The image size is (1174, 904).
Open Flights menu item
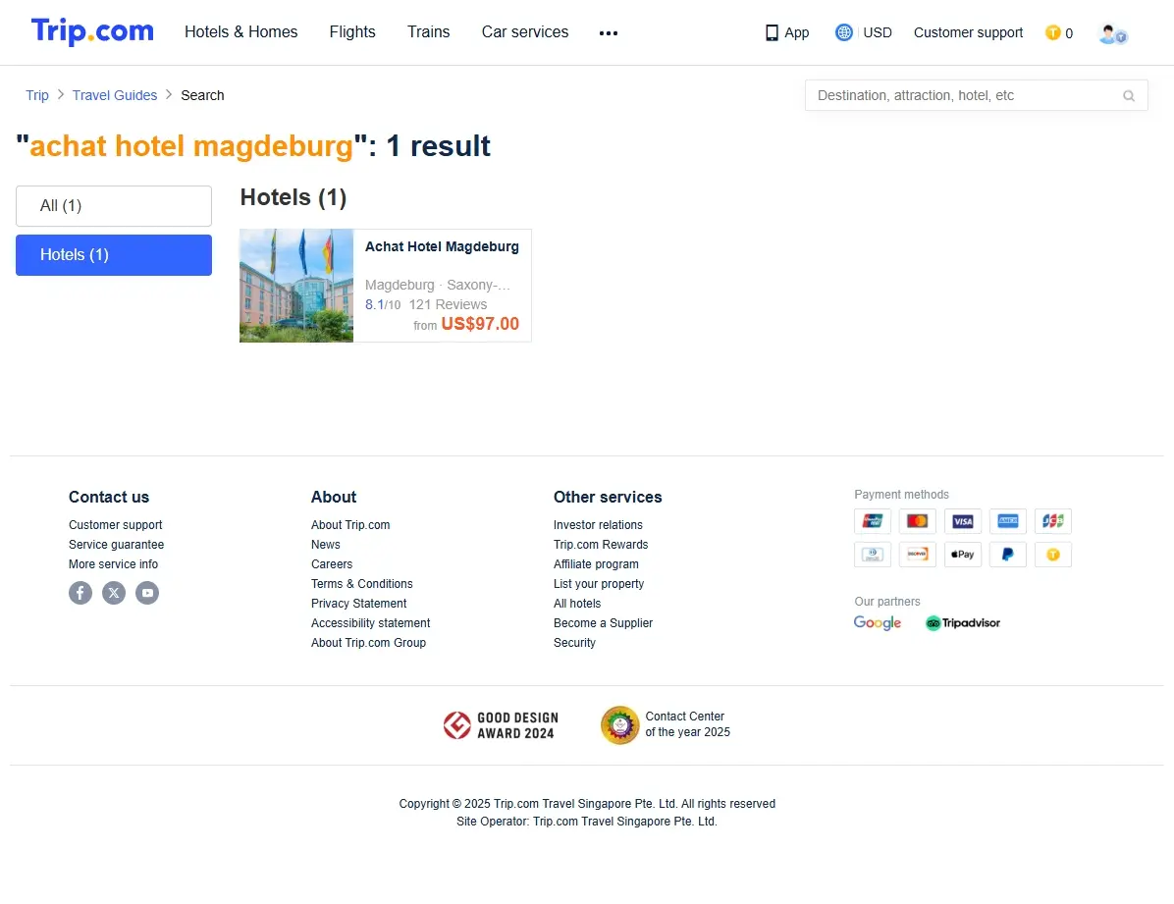point(352,32)
